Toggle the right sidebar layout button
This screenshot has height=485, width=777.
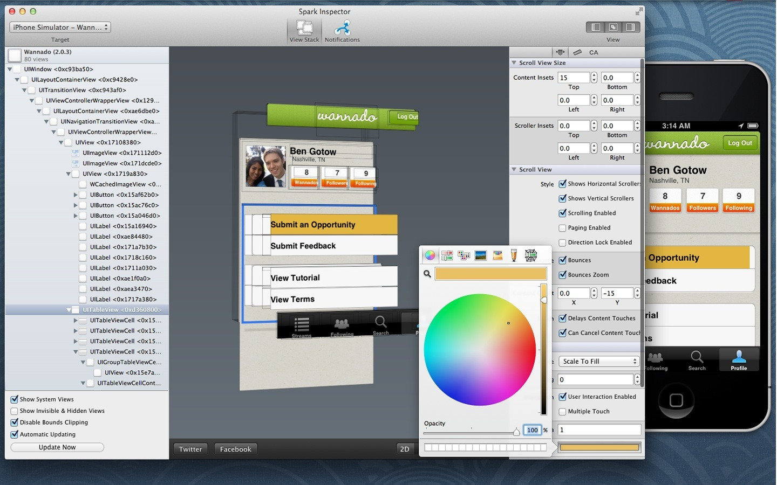click(x=630, y=27)
